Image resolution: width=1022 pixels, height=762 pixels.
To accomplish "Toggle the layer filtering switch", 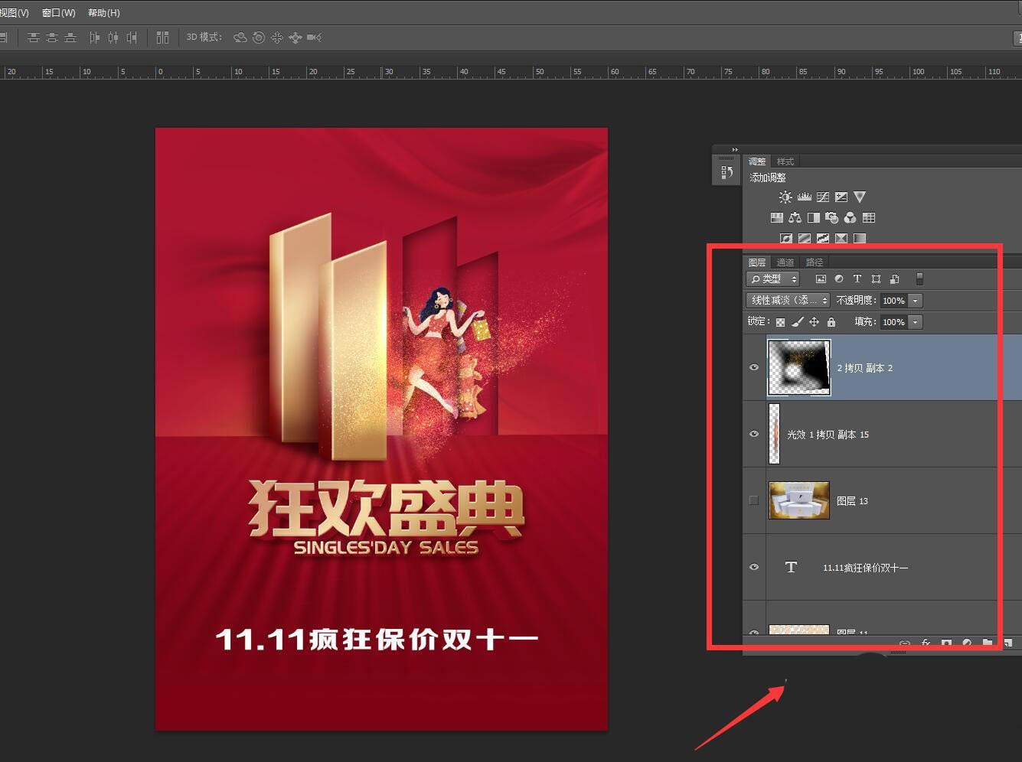I will [919, 279].
